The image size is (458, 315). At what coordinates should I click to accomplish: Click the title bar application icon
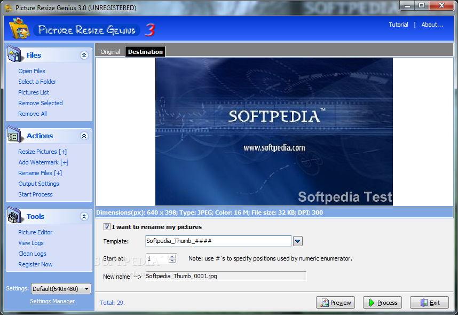point(9,8)
